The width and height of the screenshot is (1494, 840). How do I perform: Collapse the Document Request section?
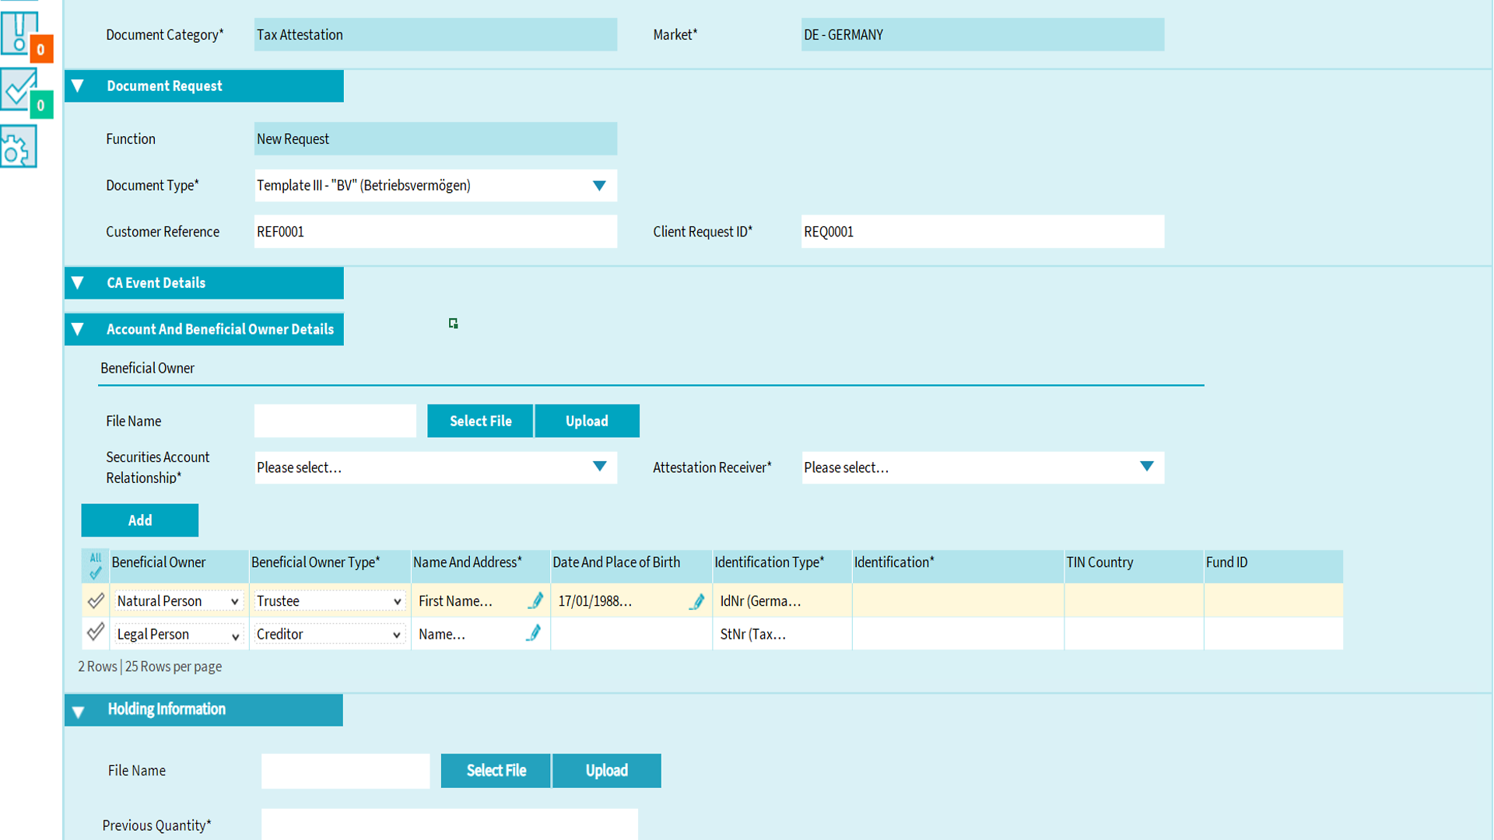tap(78, 86)
